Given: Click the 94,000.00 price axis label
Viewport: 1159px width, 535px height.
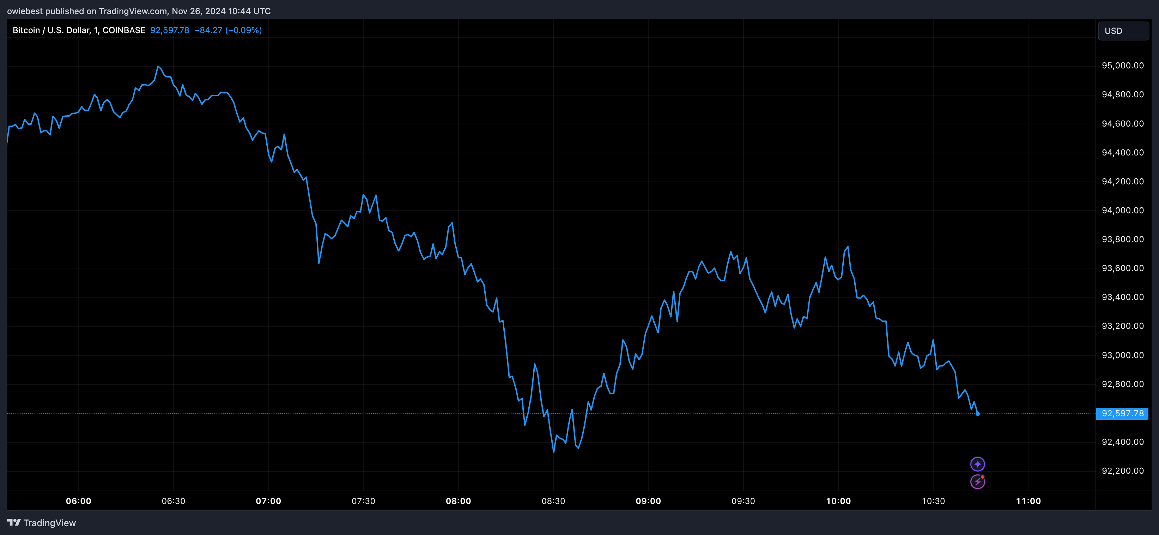Looking at the screenshot, I should pyautogui.click(x=1123, y=210).
